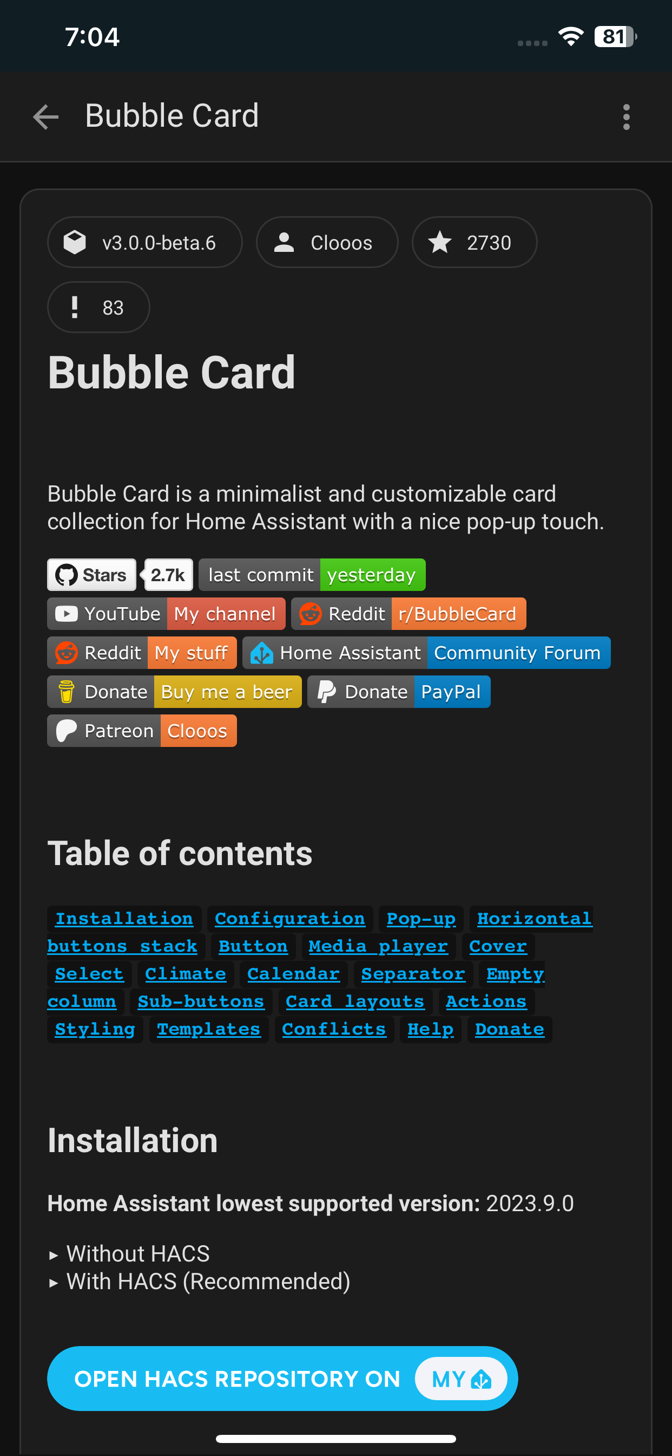Expand the "With HACS (Recommended)" section
This screenshot has width=672, height=1456.
[208, 1282]
